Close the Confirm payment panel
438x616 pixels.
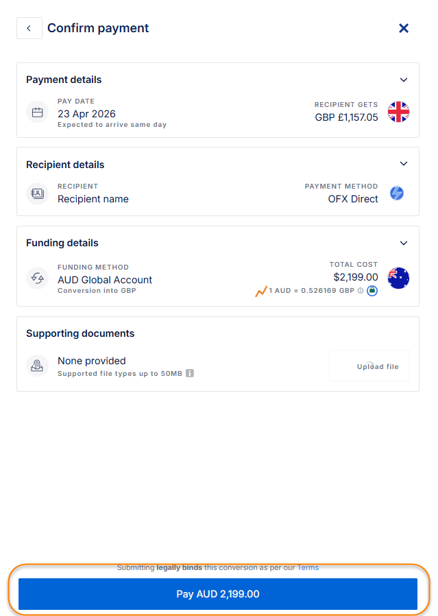(404, 28)
